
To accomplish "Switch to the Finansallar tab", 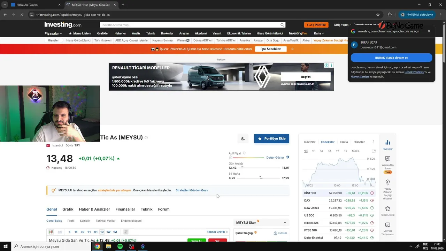I will [125, 209].
